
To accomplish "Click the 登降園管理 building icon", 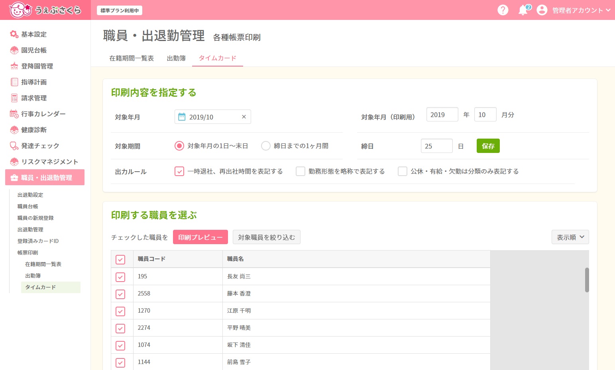I will [x=14, y=66].
